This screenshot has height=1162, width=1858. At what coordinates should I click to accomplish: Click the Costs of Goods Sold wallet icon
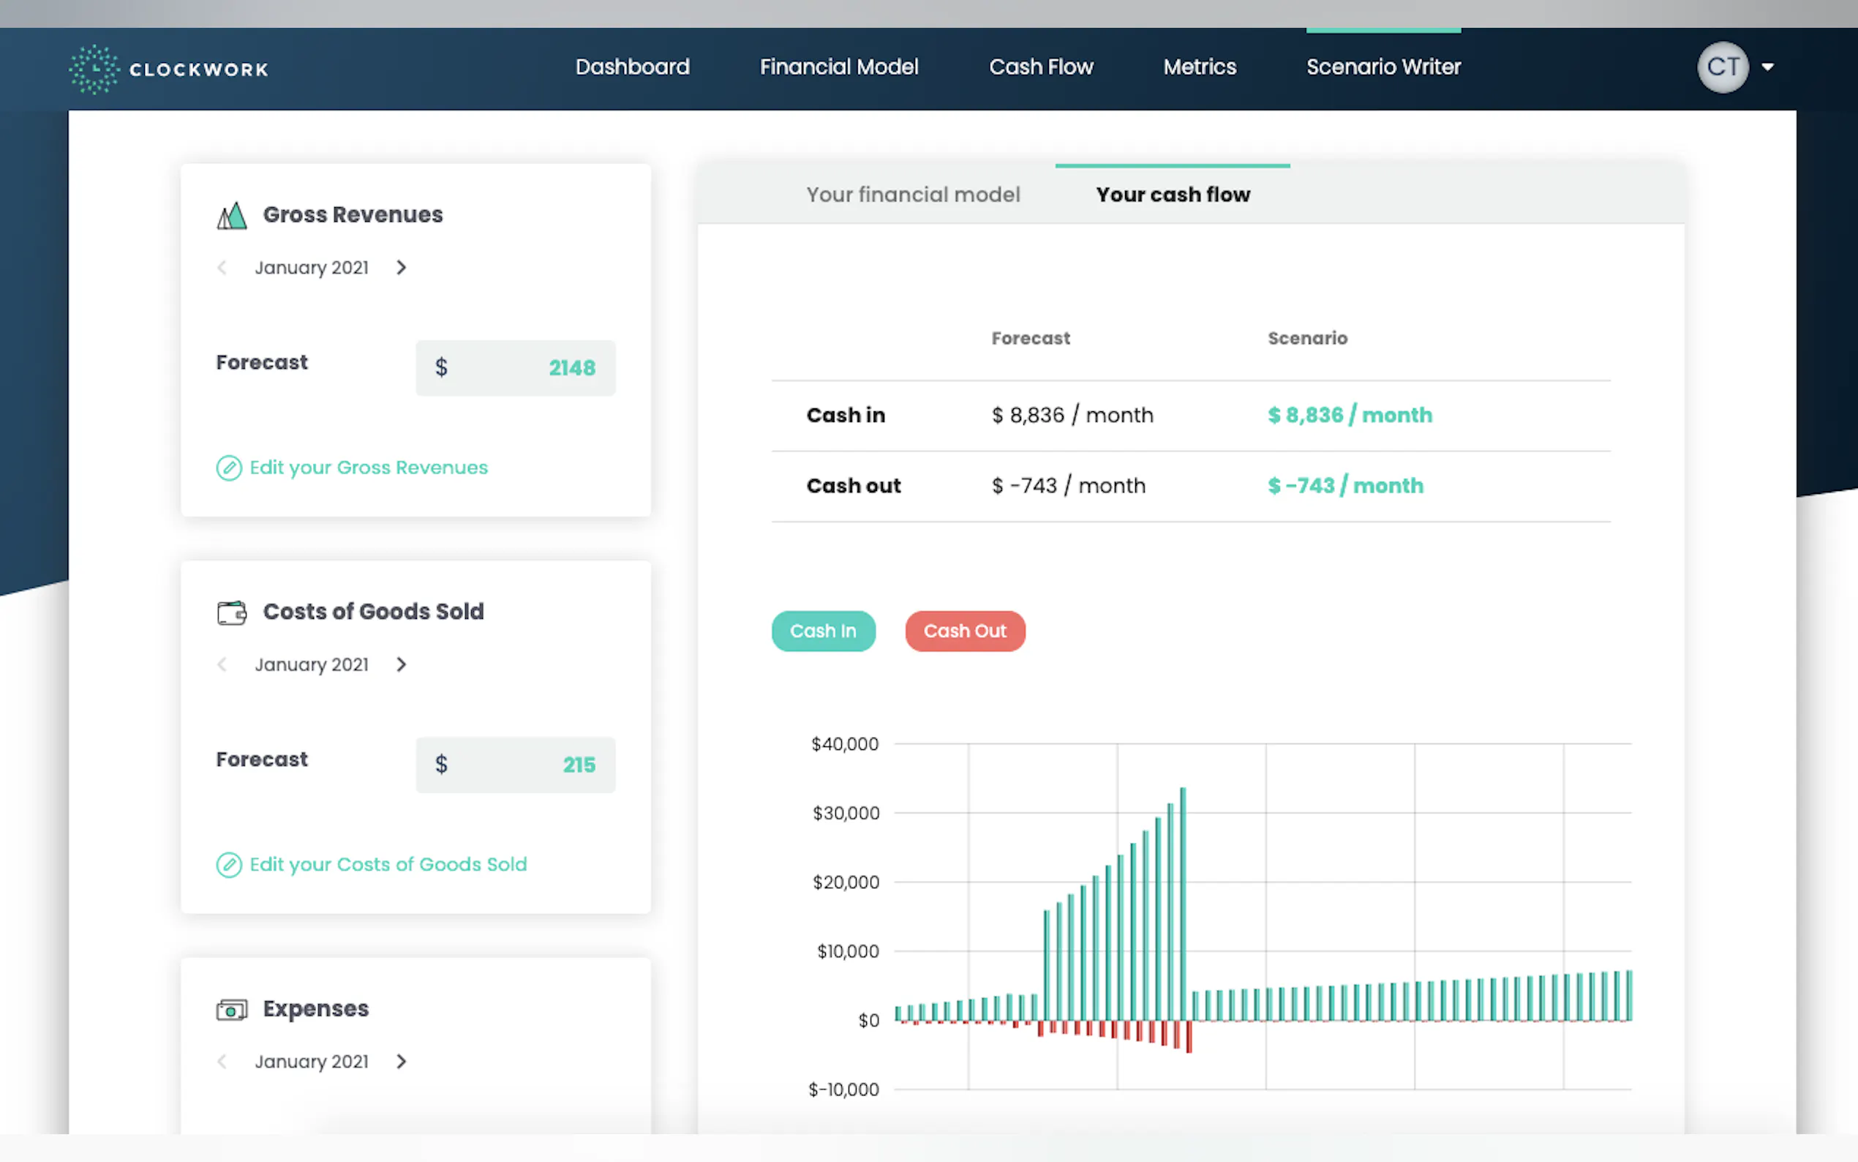tap(231, 612)
